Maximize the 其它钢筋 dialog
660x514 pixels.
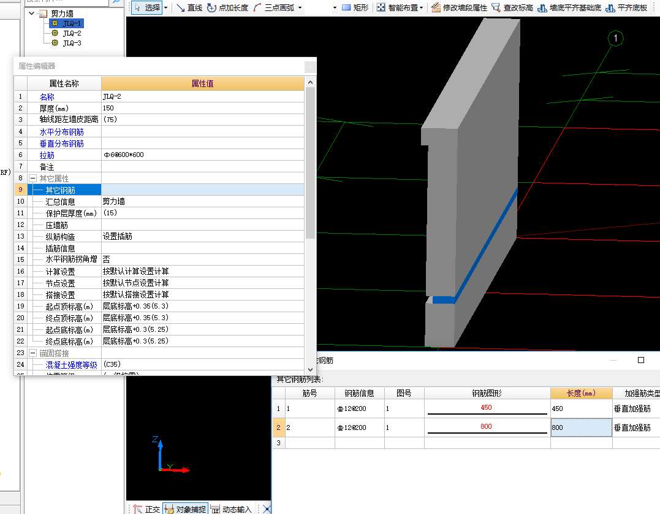tap(640, 360)
